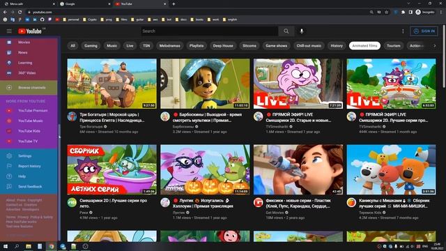Viewport: 446px width, 251px height.
Task: Open Фиксики новые серии video thumbnail
Action: (298, 169)
